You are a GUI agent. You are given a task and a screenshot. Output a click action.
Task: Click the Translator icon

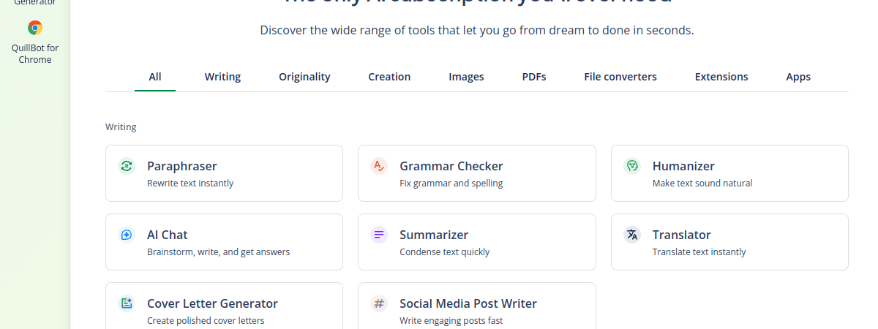(x=632, y=235)
